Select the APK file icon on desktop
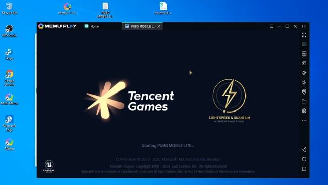328x185 pixels. (163, 8)
